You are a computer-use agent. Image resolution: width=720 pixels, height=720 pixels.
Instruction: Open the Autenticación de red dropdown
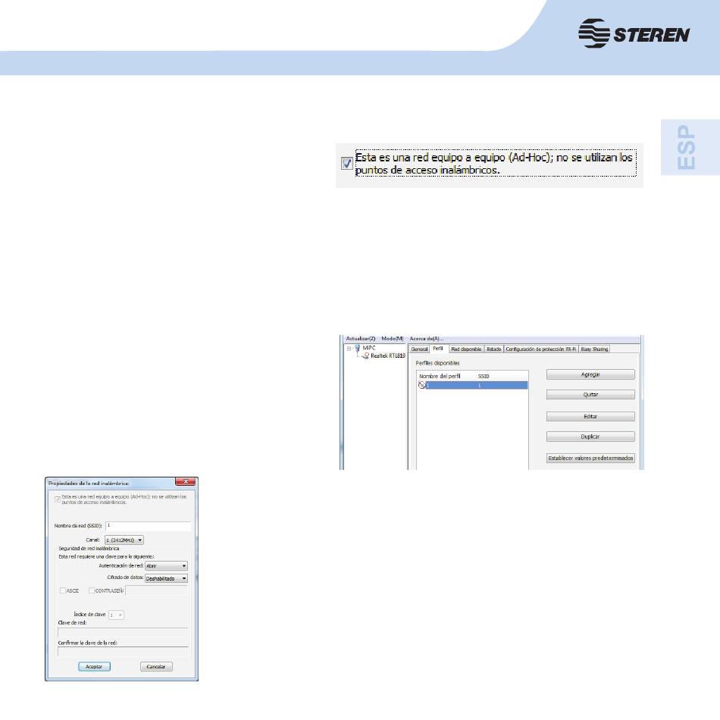(166, 565)
